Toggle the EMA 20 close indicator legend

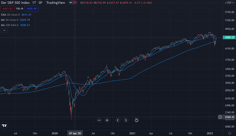click(x=11, y=15)
